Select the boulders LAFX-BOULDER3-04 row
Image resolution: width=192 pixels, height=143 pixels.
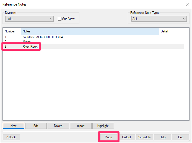point(93,37)
